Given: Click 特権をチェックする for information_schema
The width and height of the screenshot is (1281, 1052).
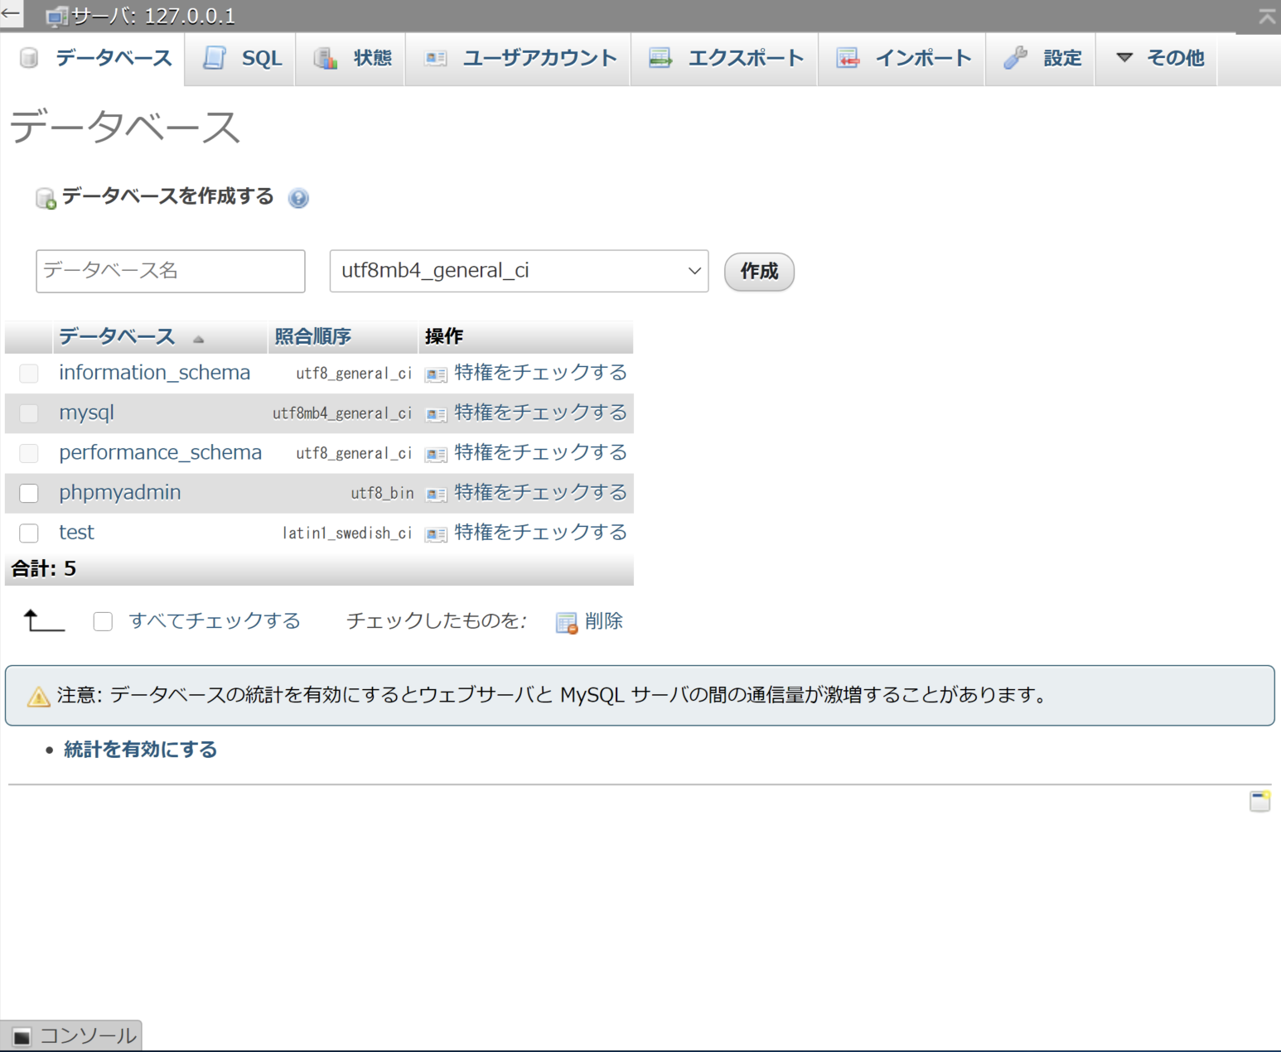Looking at the screenshot, I should tap(540, 373).
